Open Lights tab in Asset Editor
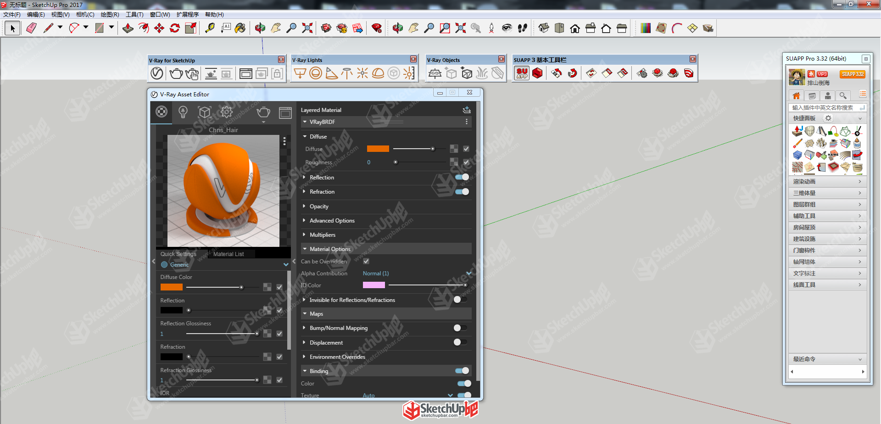The height and width of the screenshot is (424, 881). coord(183,112)
